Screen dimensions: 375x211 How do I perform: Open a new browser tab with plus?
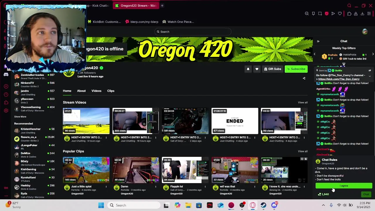click(x=162, y=6)
